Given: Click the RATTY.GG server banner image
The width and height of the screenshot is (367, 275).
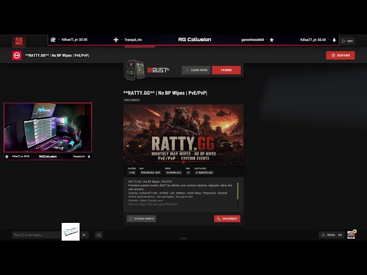Looking at the screenshot, I should (x=183, y=135).
